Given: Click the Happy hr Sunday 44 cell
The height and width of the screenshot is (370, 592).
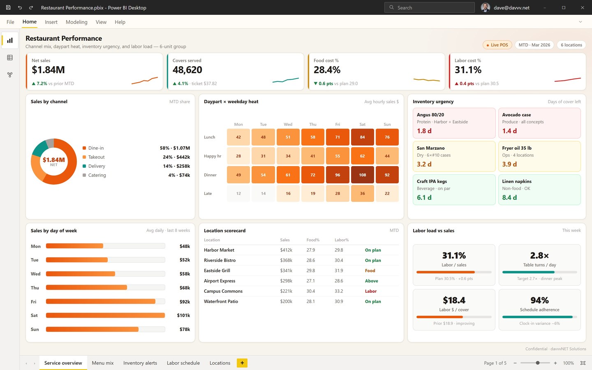Looking at the screenshot, I should pyautogui.click(x=387, y=156).
